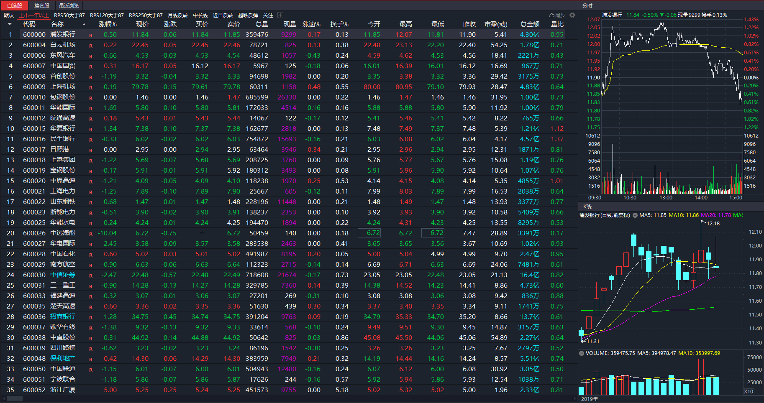Click the R marker for 白云机场
This screenshot has width=764, height=403.
coord(91,46)
